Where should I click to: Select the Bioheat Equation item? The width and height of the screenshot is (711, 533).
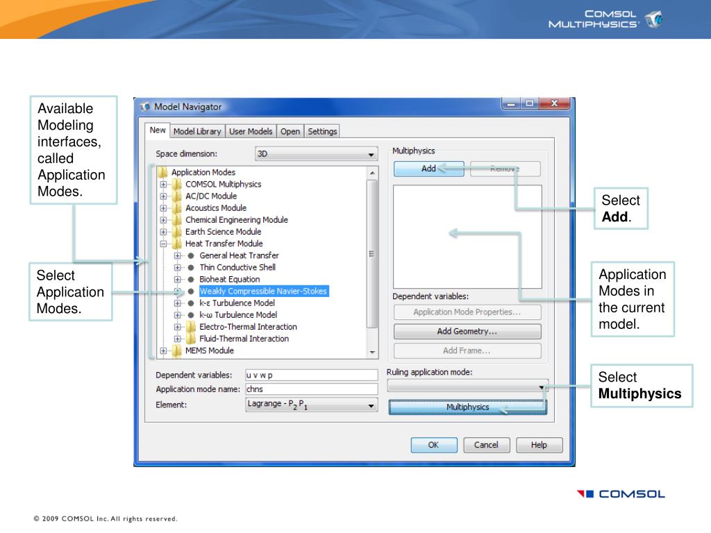229,279
